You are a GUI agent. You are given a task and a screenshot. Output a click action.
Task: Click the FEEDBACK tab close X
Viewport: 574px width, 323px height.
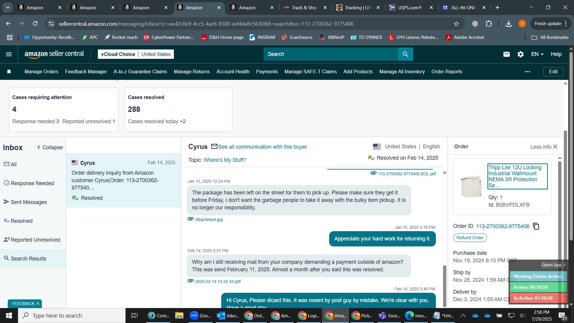pyautogui.click(x=38, y=304)
